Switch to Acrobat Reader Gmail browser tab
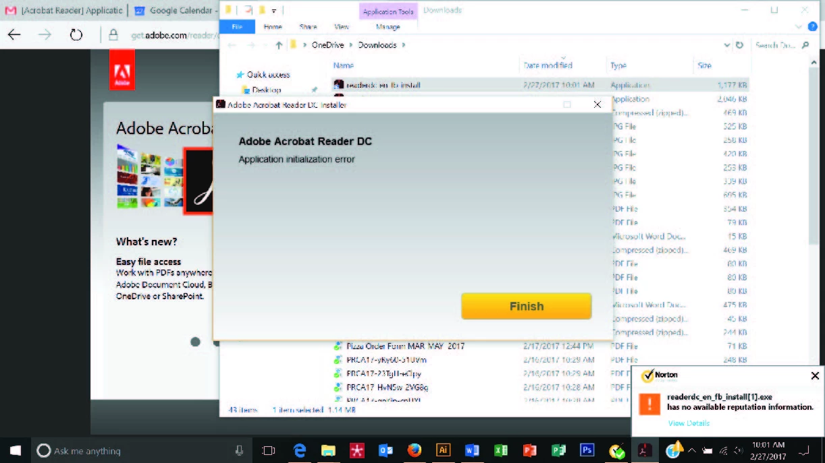Viewport: 825px width, 463px height. (x=64, y=11)
